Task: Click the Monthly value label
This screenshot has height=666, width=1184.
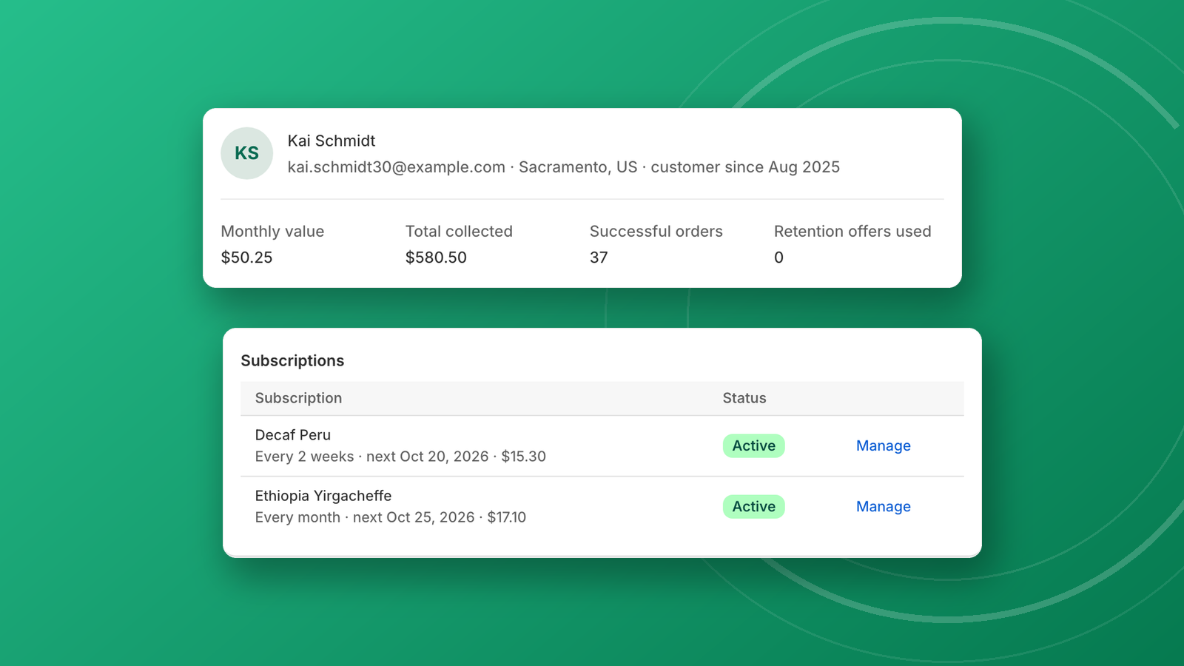Action: point(272,232)
